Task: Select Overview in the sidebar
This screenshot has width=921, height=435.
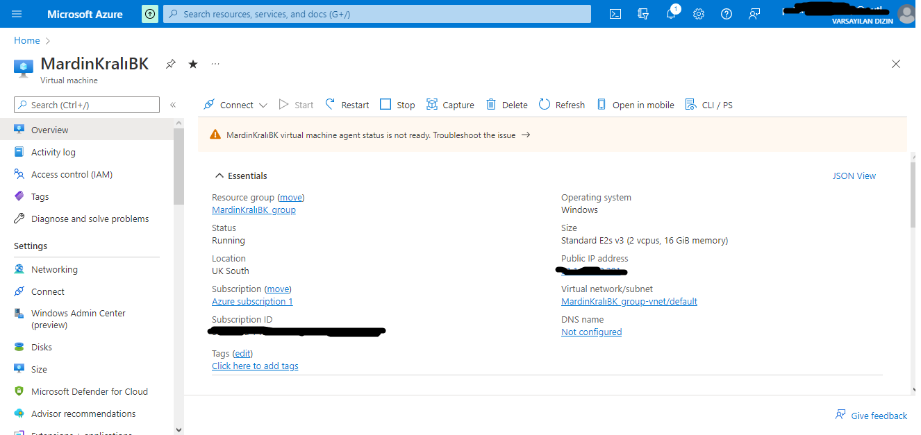Action: [87, 130]
